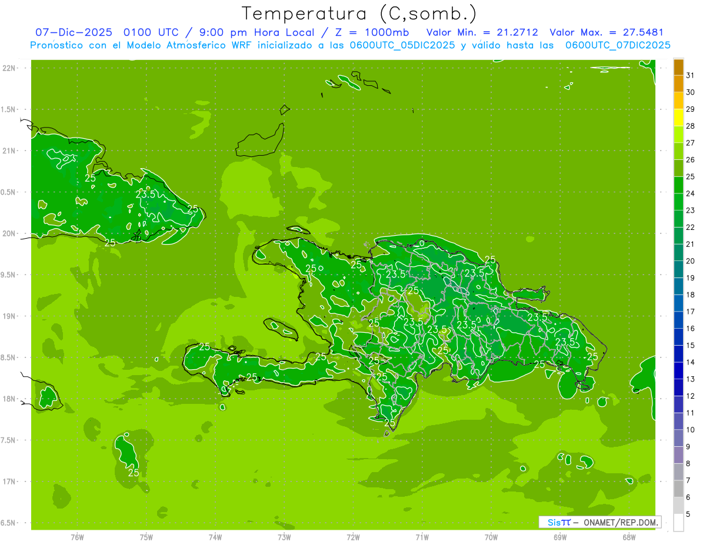Pick the color bar segment between 25 and 26
This screenshot has height=545, width=706.
(678, 168)
